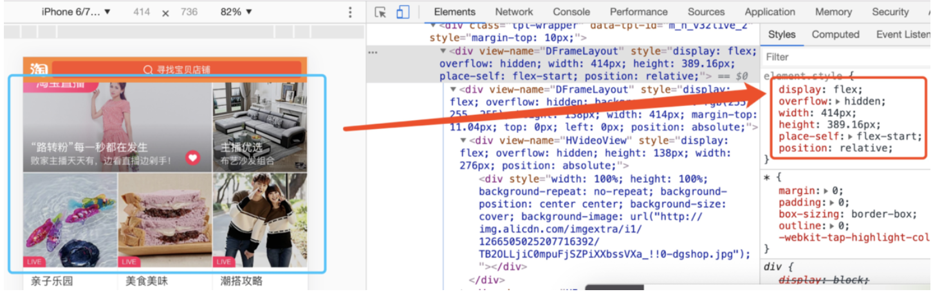Switch to the Application tab
This screenshot has width=933, height=294.
[x=770, y=12]
